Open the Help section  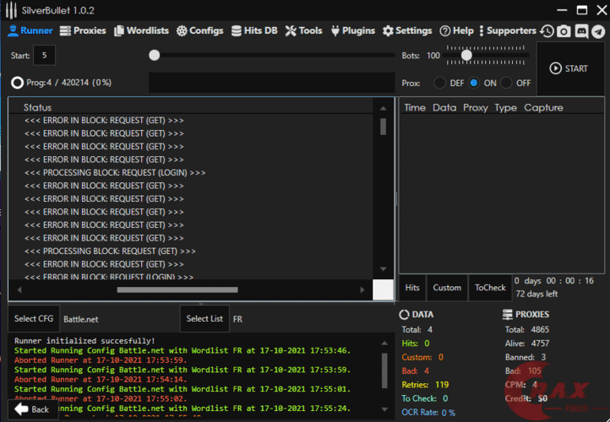456,30
